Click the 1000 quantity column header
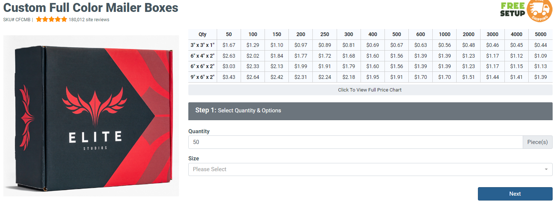 point(445,34)
